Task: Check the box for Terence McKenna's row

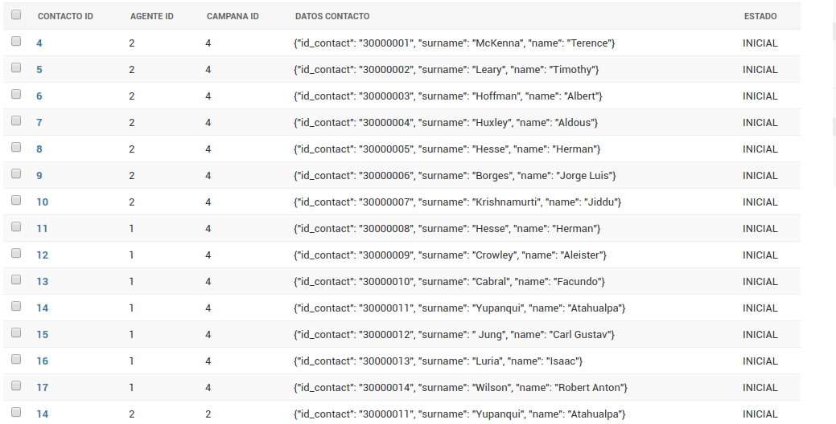Action: (16, 42)
